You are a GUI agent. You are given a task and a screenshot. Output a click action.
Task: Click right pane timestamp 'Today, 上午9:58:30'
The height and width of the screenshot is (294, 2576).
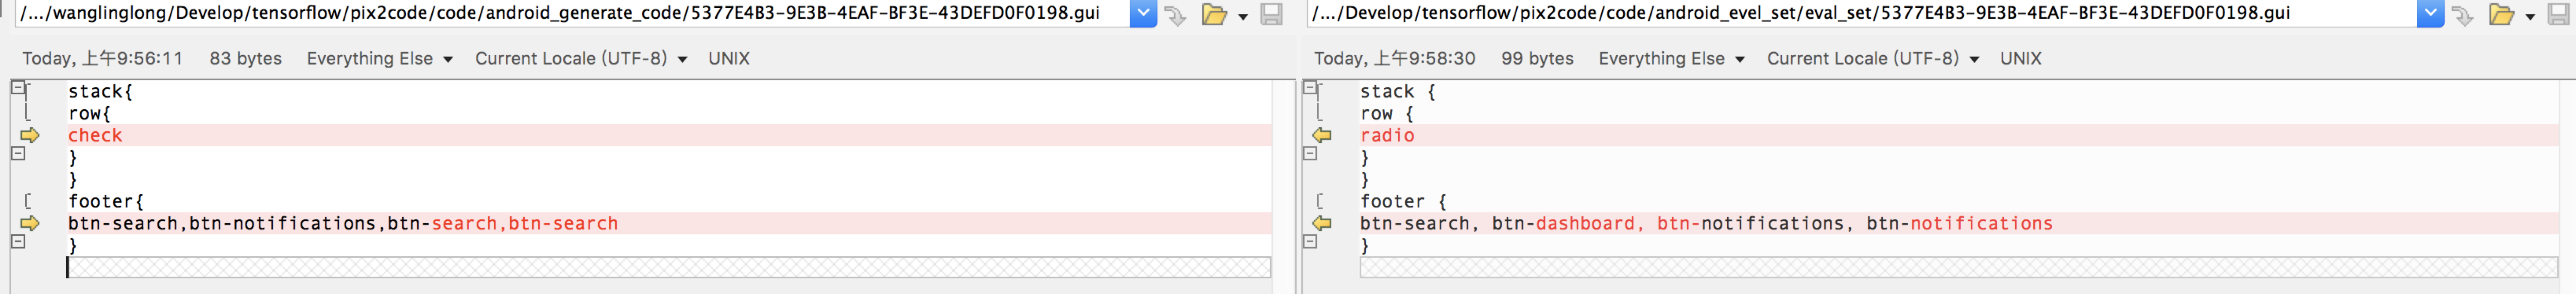click(x=1395, y=59)
